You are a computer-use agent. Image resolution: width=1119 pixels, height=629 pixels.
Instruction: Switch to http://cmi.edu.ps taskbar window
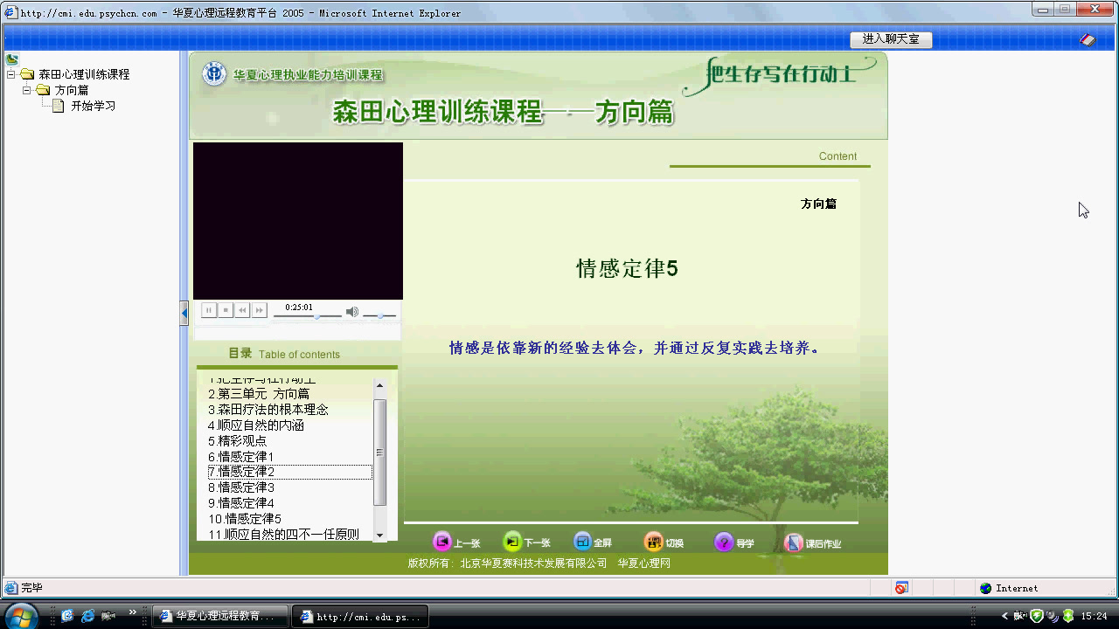(x=360, y=616)
